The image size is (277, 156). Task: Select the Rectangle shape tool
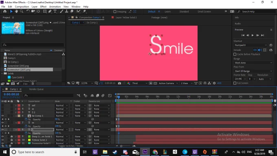45,11
